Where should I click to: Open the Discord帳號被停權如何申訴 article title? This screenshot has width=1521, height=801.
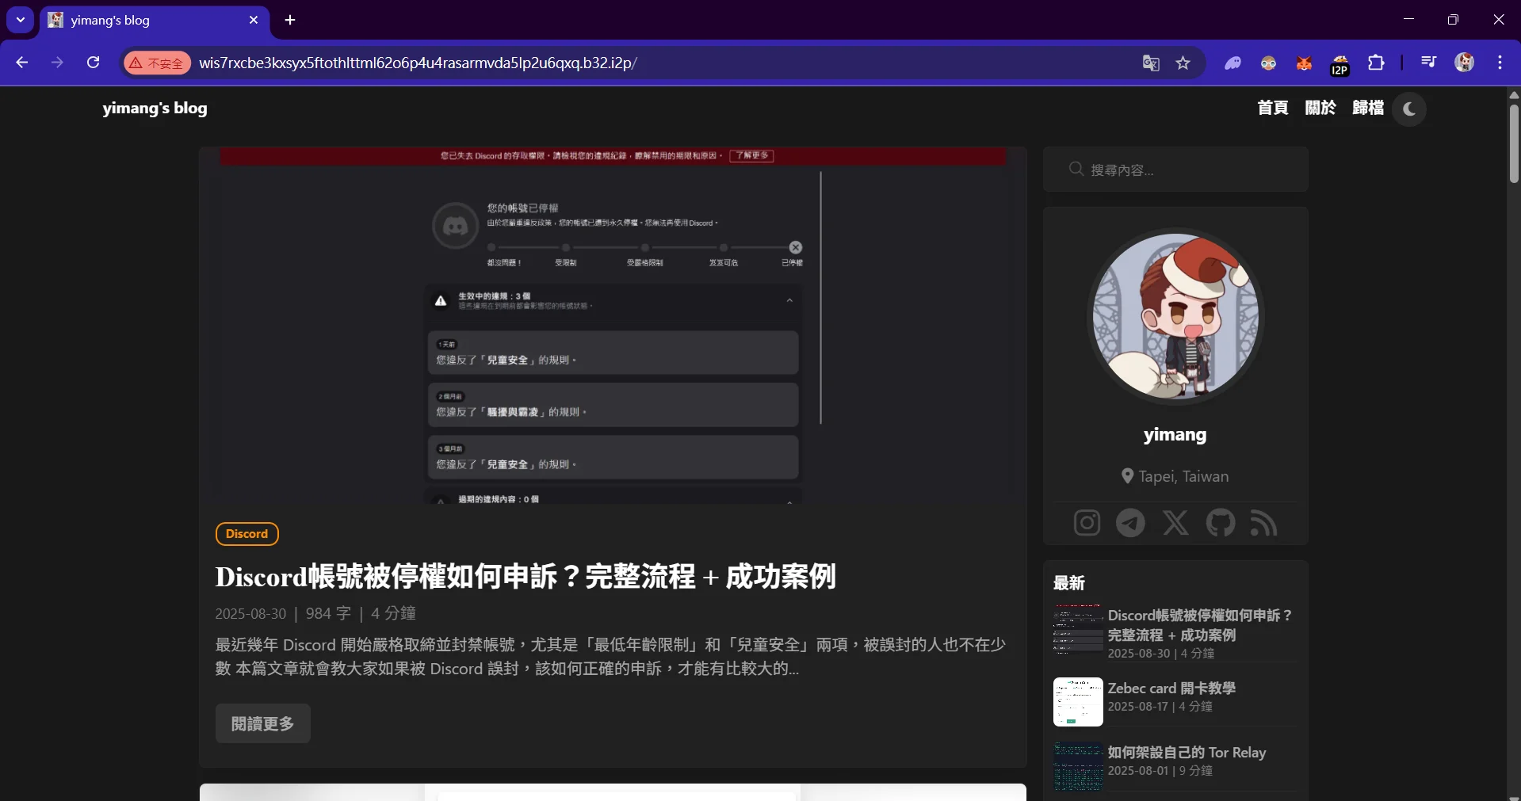(x=525, y=577)
